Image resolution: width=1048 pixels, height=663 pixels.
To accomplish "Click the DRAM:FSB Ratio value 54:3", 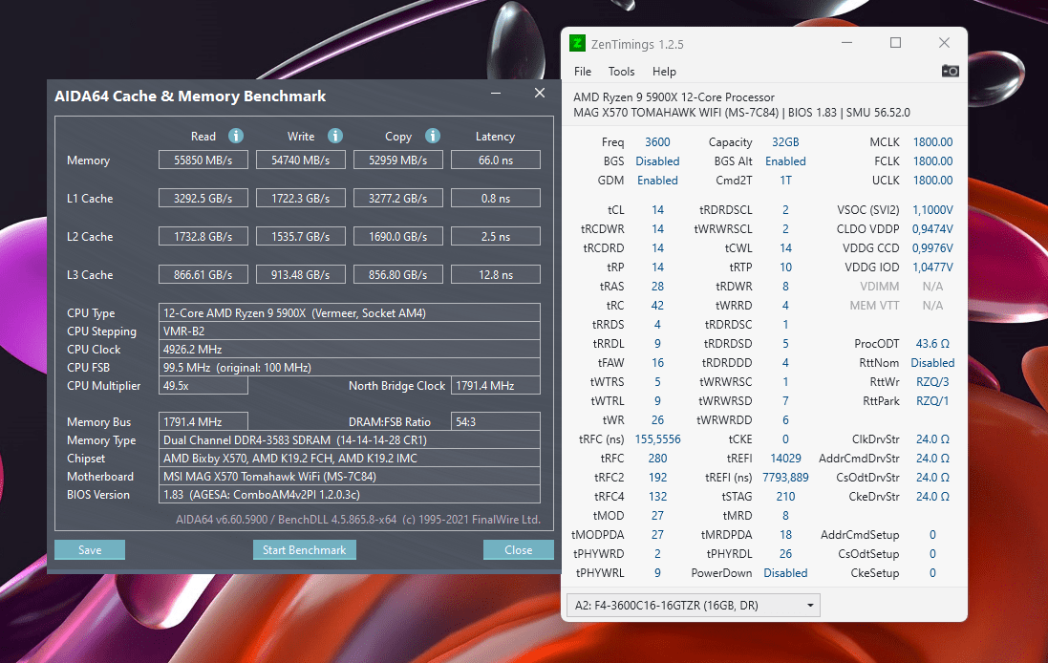I will click(496, 421).
